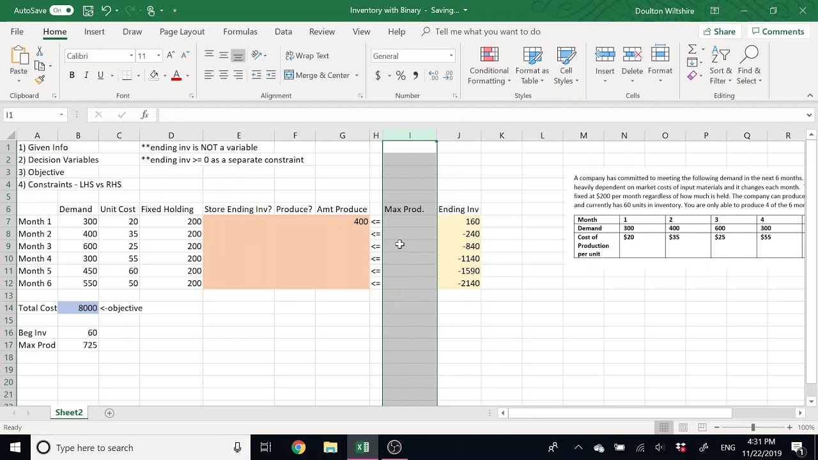Open Fill Color dropdown arrow
This screenshot has width=818, height=460.
pos(165,76)
